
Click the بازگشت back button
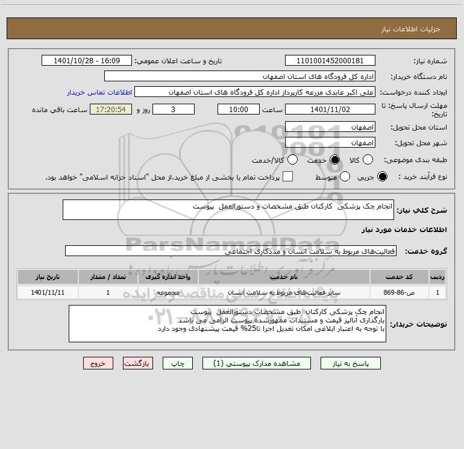coord(138,363)
